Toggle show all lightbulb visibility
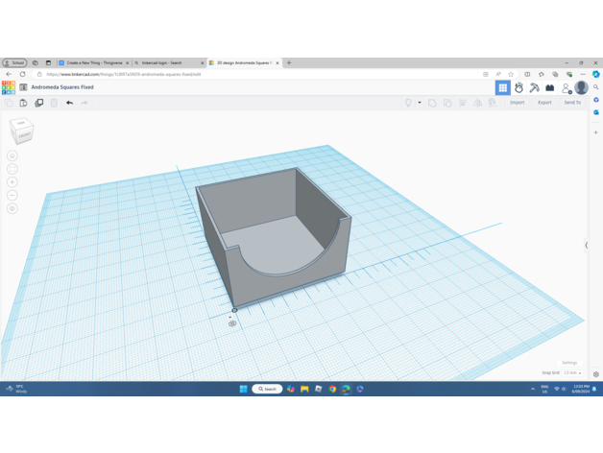Image resolution: width=603 pixels, height=453 pixels. tap(408, 103)
